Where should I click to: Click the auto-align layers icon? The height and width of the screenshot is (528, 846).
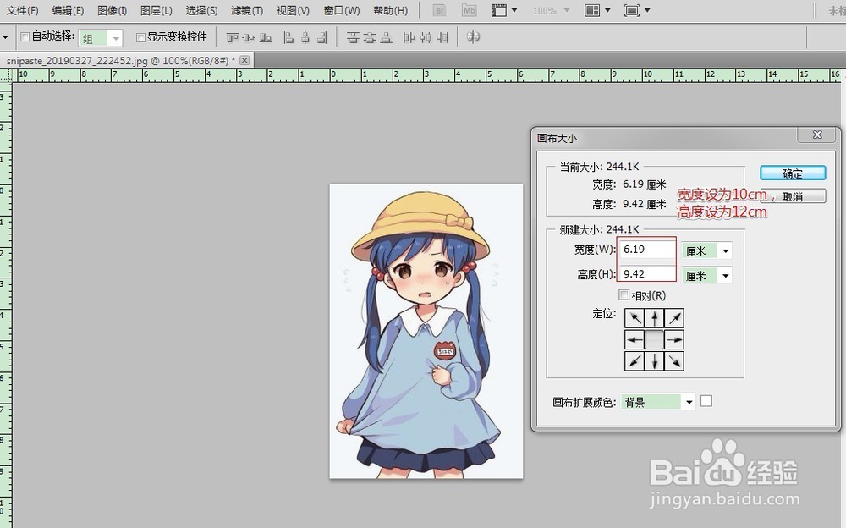coord(473,37)
